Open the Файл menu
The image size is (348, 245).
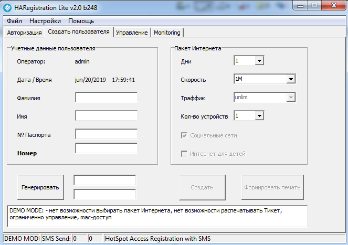pyautogui.click(x=15, y=21)
